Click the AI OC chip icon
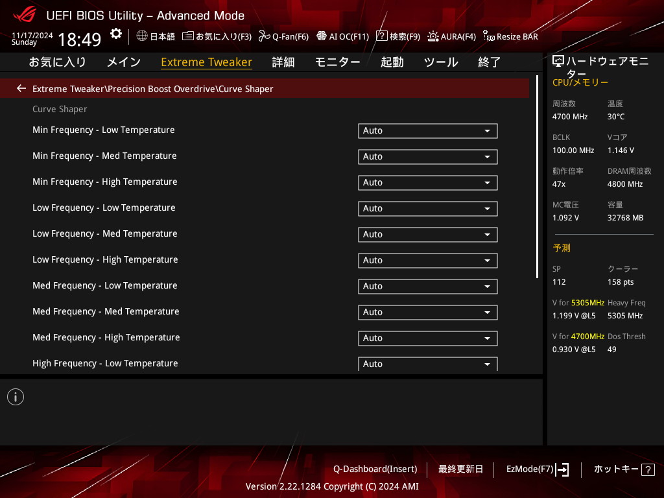Screen dimensions: 664x498 [x=322, y=36]
